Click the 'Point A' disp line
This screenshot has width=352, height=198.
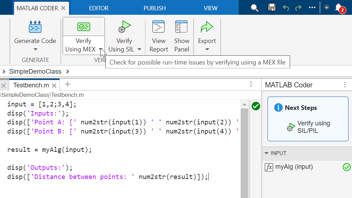pyautogui.click(x=123, y=122)
